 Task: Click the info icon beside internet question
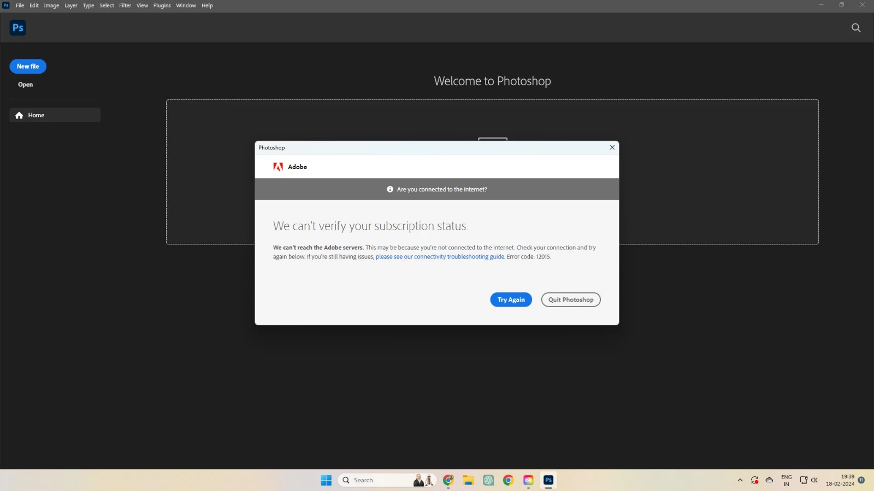[390, 189]
